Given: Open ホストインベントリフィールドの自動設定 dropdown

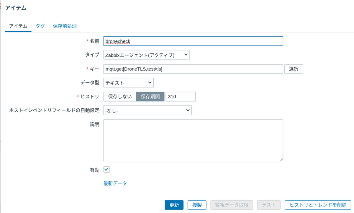Looking at the screenshot, I should [x=147, y=110].
